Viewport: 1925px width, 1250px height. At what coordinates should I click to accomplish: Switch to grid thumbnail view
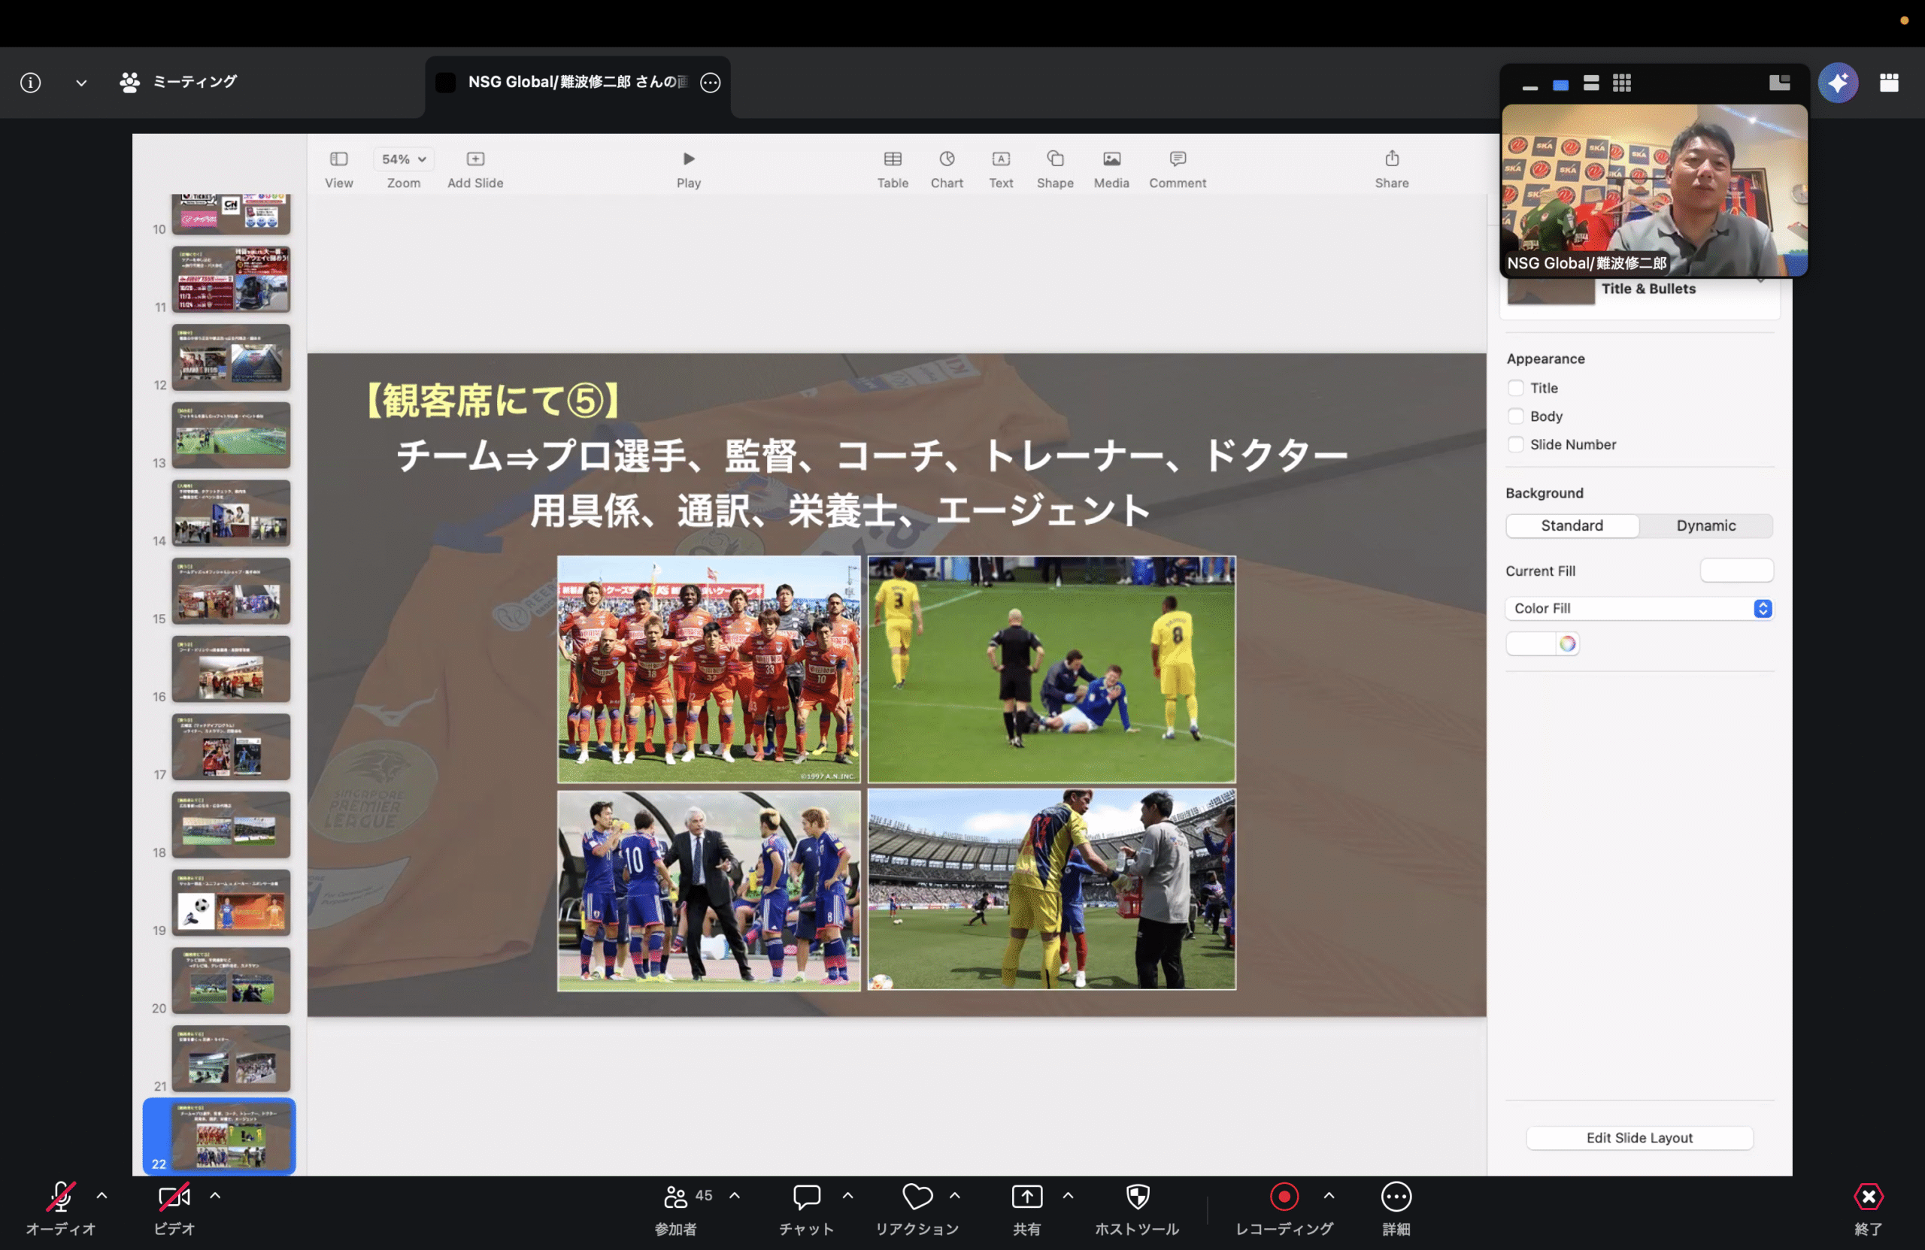point(1622,83)
